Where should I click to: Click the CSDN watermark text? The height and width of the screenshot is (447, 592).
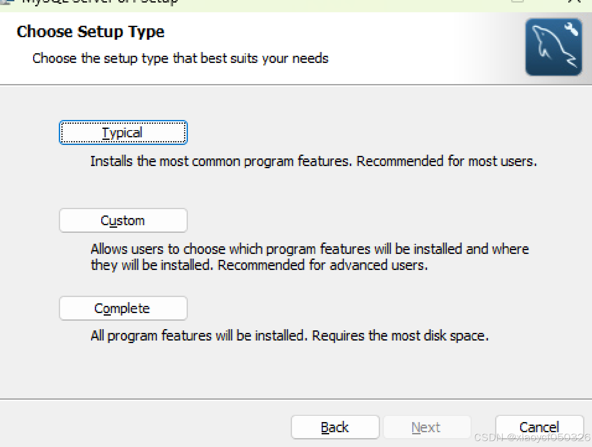click(532, 437)
